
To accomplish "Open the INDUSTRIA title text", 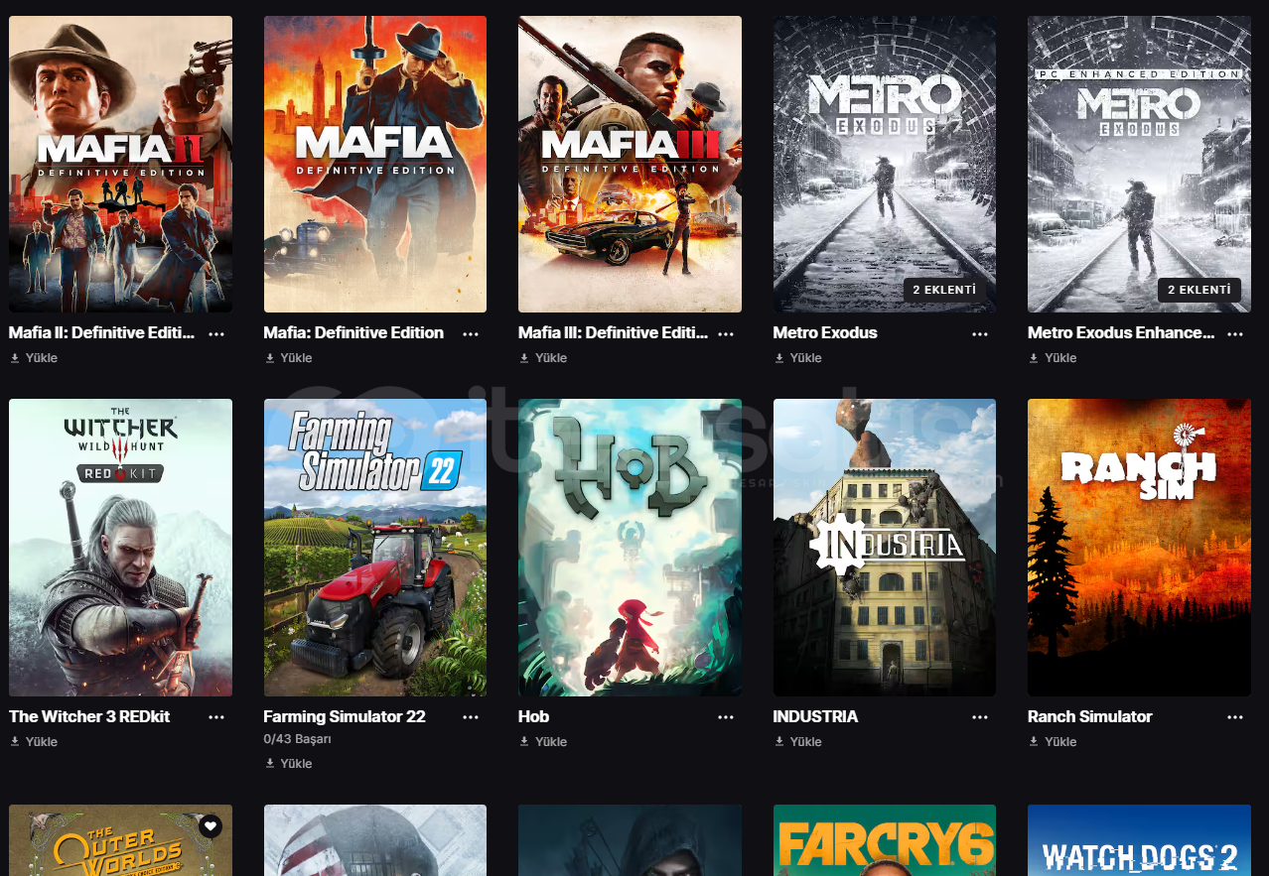I will click(815, 716).
